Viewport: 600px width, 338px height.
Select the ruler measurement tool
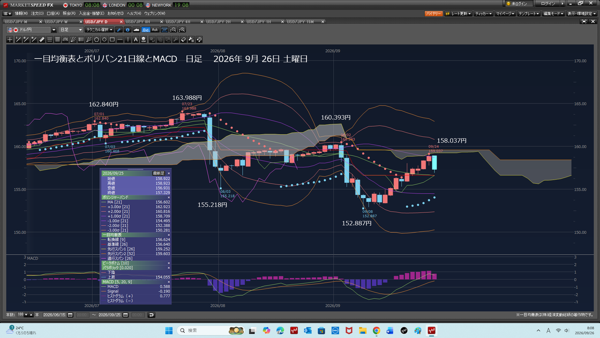pyautogui.click(x=42, y=39)
